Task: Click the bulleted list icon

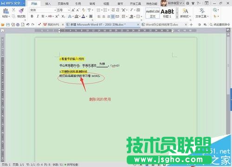Action: click(98, 10)
